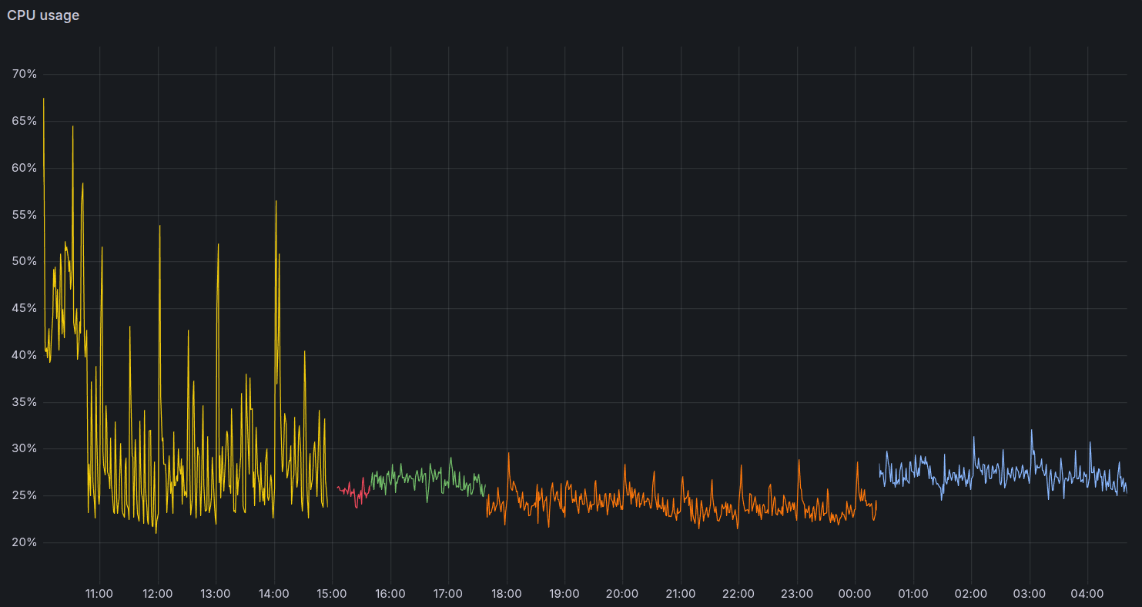Click the 11:00 time label
The width and height of the screenshot is (1142, 607).
tap(98, 594)
